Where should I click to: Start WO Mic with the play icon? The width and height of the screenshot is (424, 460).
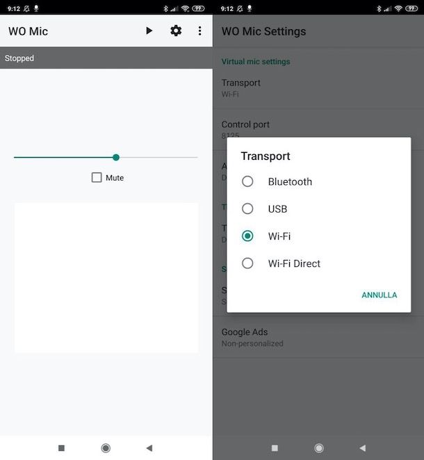[x=149, y=31]
